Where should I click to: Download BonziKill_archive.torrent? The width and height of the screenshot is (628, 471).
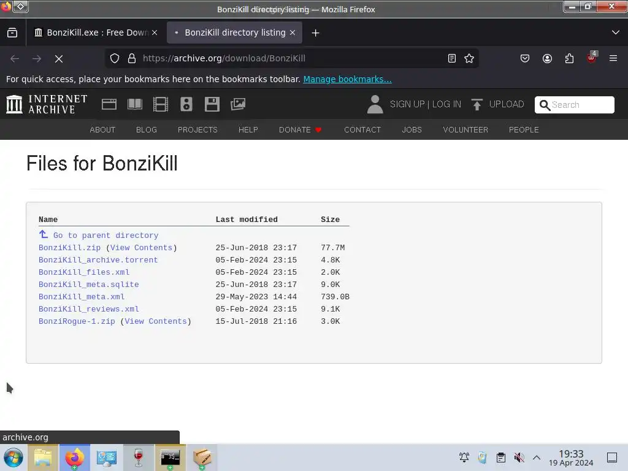(x=98, y=260)
